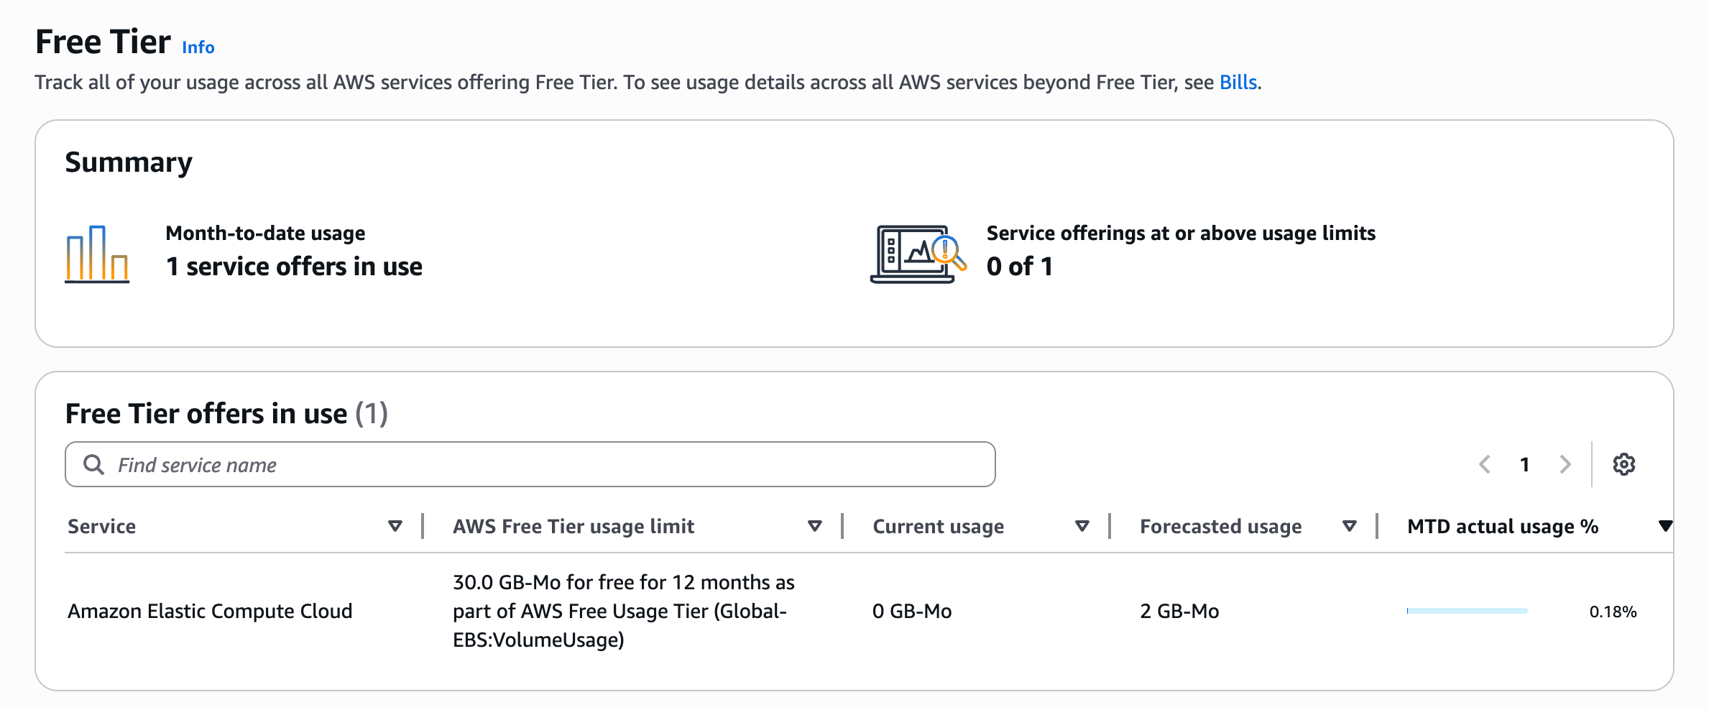Viewport: 1709px width, 710px height.
Task: Open the Bills link
Action: tap(1238, 83)
